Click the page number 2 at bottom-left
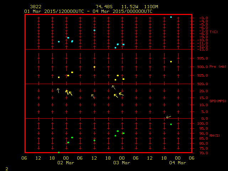Image resolution: width=228 pixels, height=171 pixels. tap(6, 168)
